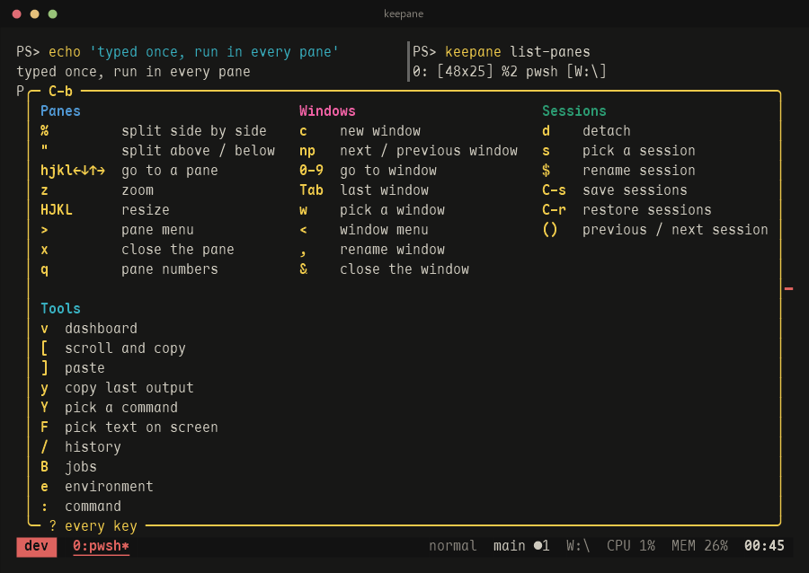Select 'pane numbers' entry
The width and height of the screenshot is (809, 573).
click(x=170, y=269)
